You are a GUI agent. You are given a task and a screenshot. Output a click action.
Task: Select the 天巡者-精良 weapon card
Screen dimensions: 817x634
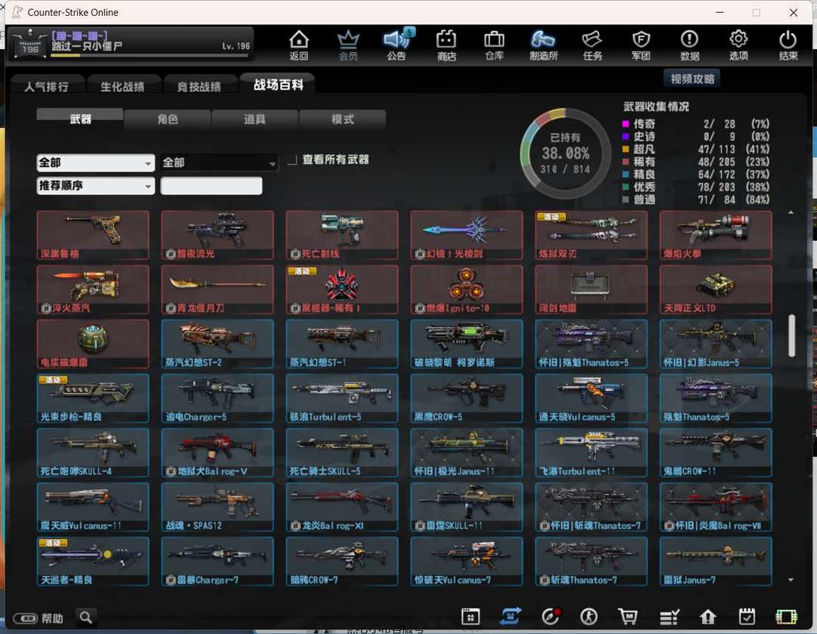(x=93, y=561)
